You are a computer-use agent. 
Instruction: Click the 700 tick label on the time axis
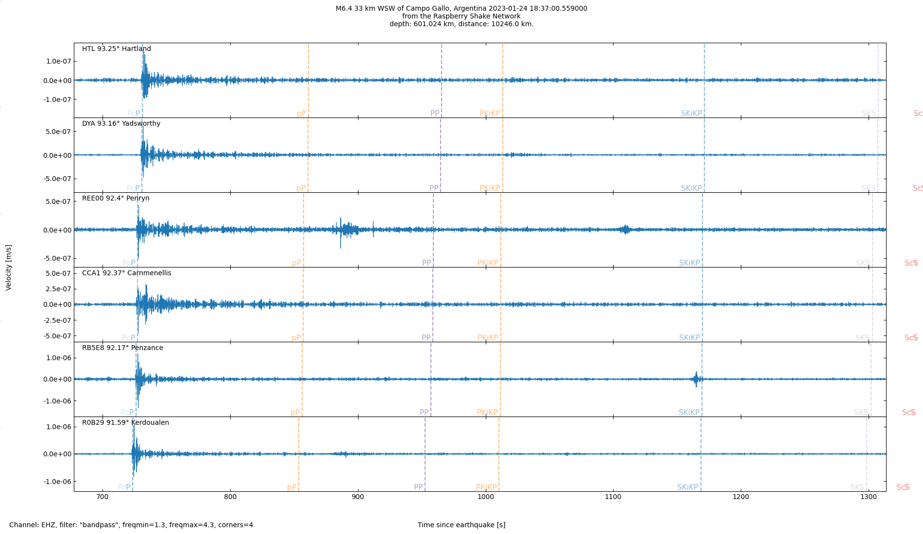pos(103,497)
